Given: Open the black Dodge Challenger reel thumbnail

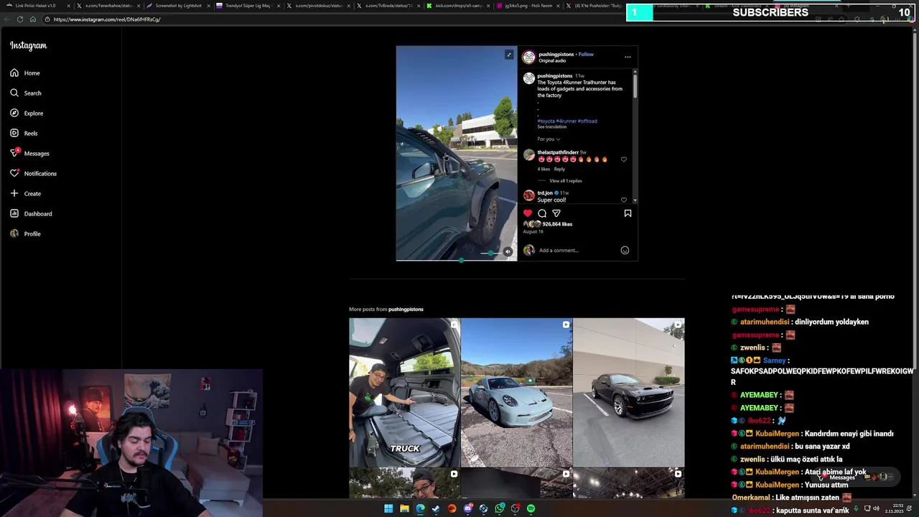Looking at the screenshot, I should [629, 392].
